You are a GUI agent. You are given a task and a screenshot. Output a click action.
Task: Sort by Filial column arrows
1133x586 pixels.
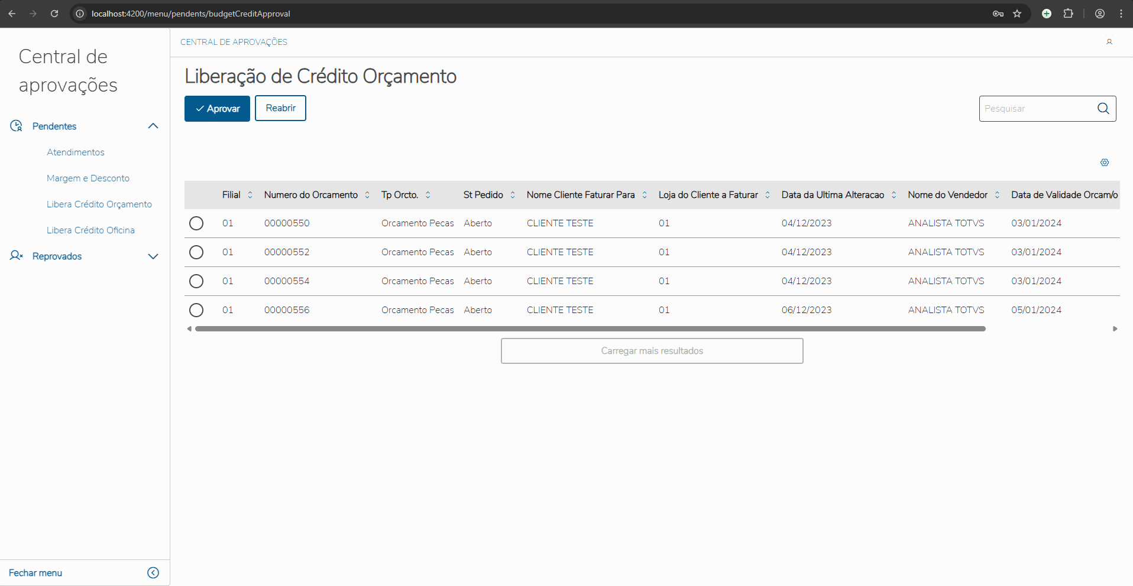point(250,195)
